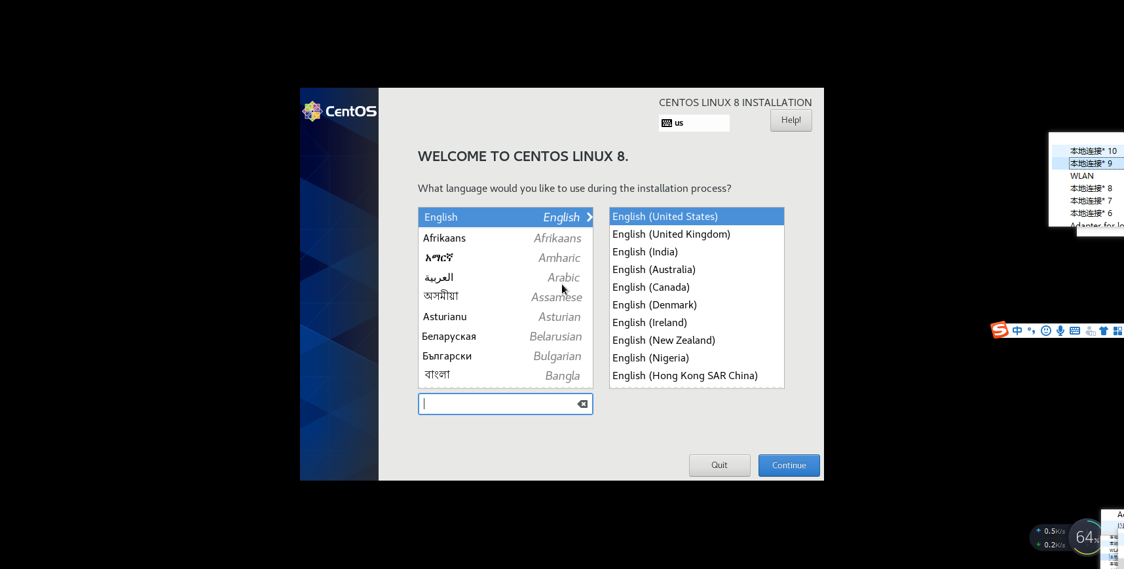Open the Sogou emoji smiley panel
1124x569 pixels.
point(1046,331)
